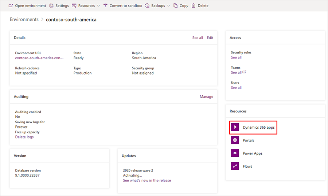Screen dimensions: 328x196
Task: Click the Dynamics 365 apps icon
Action: tap(235, 127)
